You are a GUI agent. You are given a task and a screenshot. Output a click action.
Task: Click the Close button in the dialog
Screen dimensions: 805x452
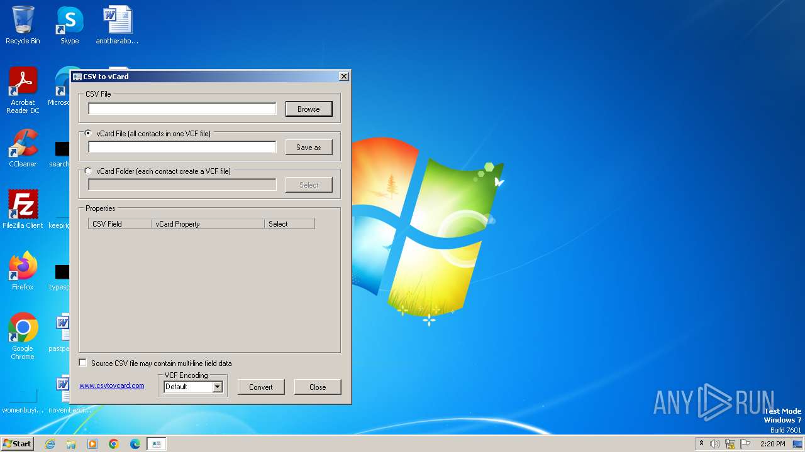318,387
